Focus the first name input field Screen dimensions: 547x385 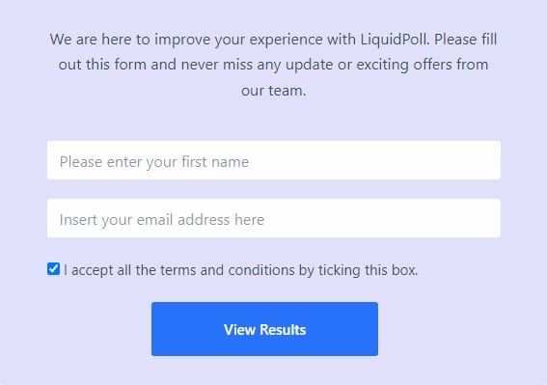point(274,160)
